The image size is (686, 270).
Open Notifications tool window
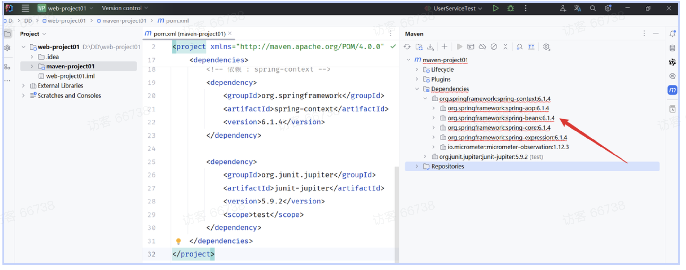pyautogui.click(x=673, y=34)
